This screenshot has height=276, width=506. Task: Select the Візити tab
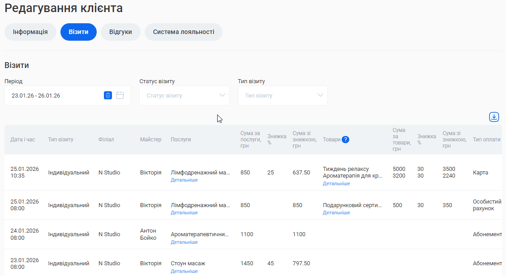(78, 32)
